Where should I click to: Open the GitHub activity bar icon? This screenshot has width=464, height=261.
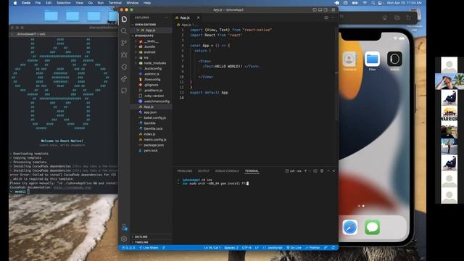click(x=124, y=91)
